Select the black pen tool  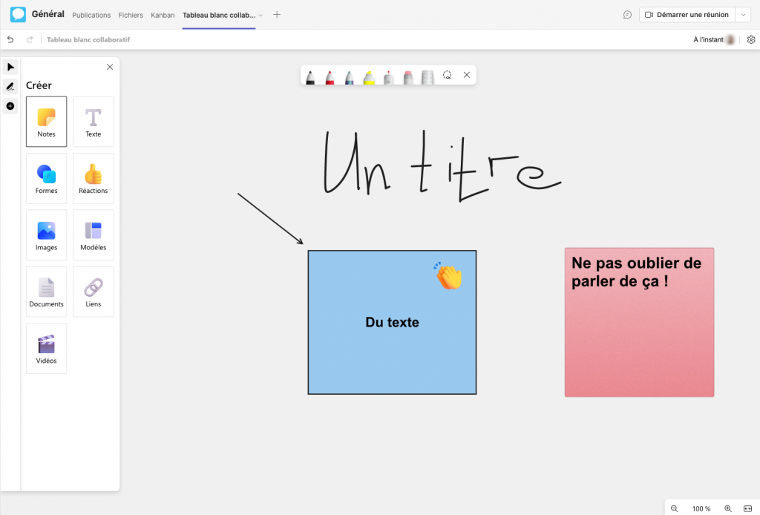click(x=310, y=76)
